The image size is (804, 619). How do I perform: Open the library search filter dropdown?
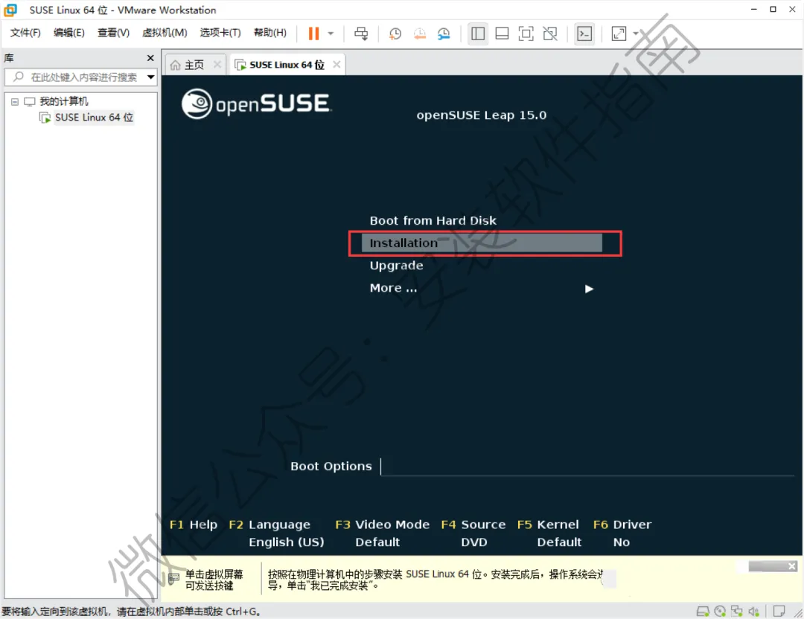point(150,77)
